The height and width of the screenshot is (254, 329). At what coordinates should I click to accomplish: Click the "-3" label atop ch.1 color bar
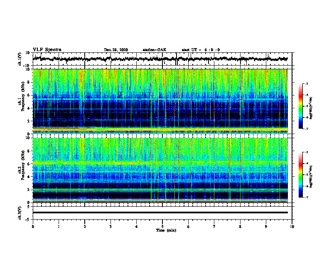pos(307,83)
